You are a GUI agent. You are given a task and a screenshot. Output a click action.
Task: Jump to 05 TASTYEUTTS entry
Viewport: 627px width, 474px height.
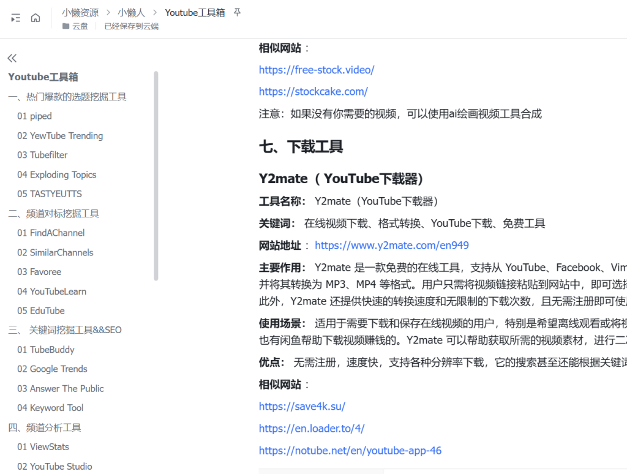(x=50, y=194)
